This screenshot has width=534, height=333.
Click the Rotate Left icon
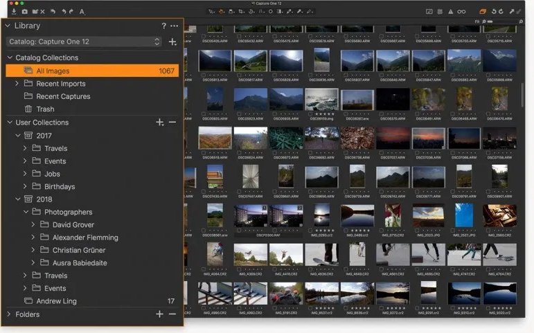pos(493,12)
